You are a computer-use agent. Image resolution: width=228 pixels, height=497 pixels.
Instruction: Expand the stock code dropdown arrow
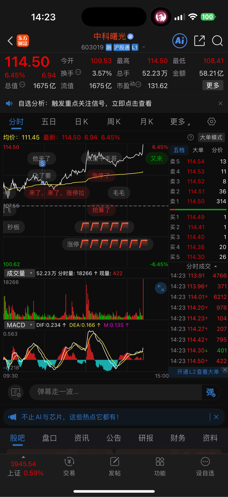[144, 47]
